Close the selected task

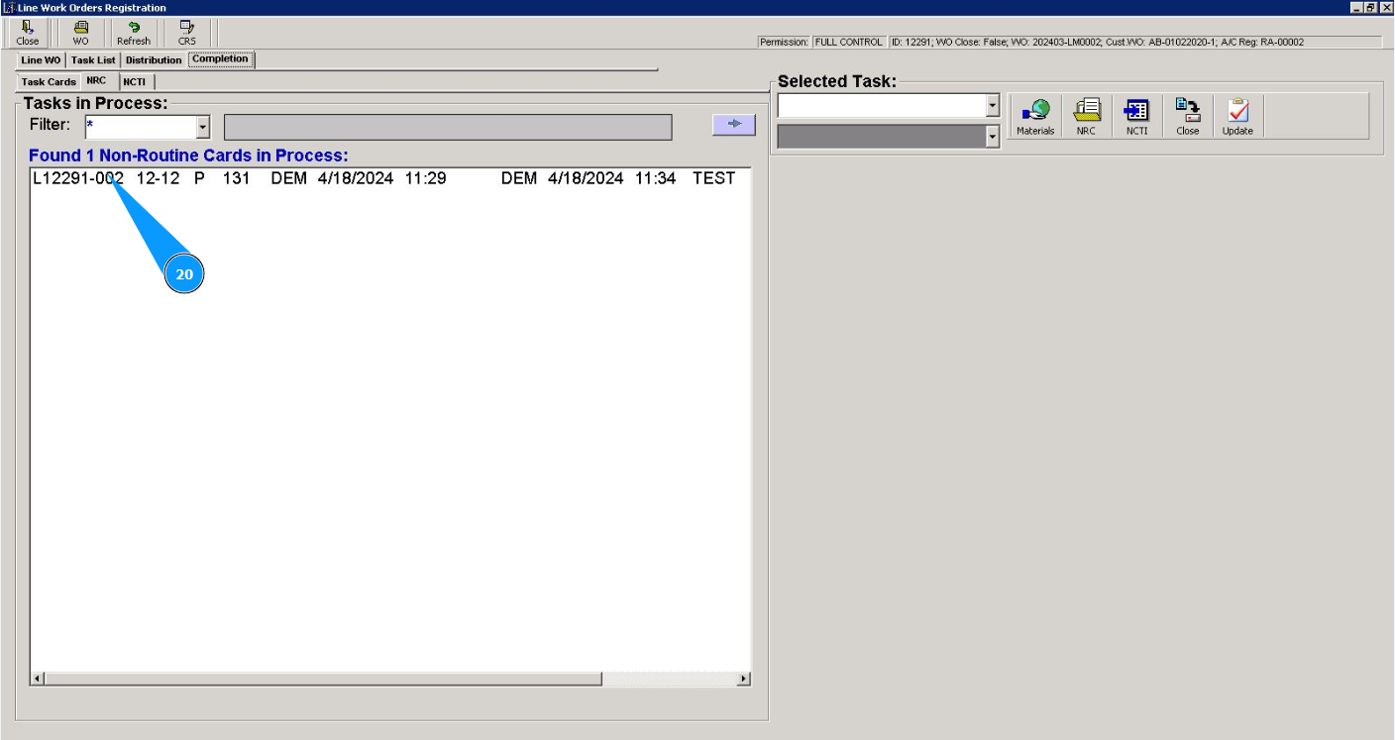[1187, 117]
